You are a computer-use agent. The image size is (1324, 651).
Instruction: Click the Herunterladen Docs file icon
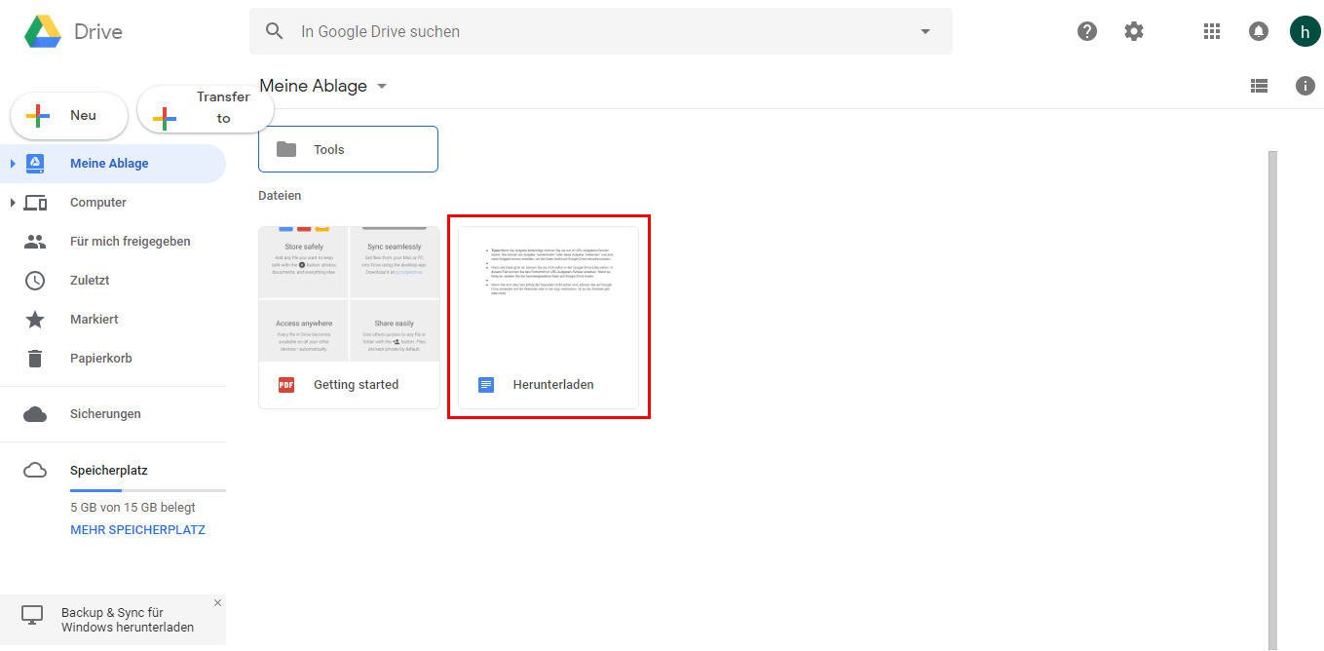[486, 385]
